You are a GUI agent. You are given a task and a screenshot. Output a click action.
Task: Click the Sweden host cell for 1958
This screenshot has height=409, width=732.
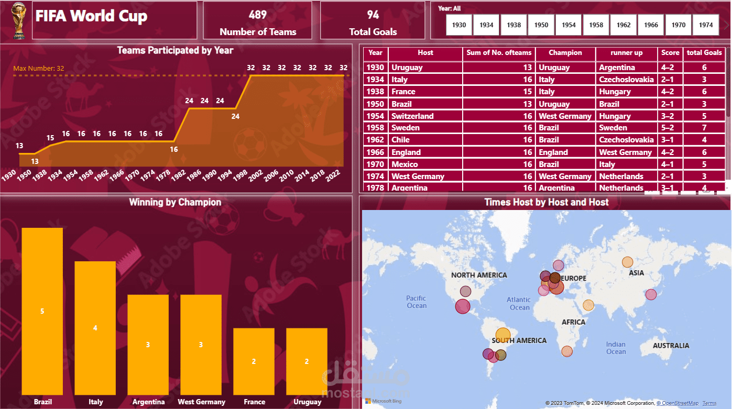[425, 128]
